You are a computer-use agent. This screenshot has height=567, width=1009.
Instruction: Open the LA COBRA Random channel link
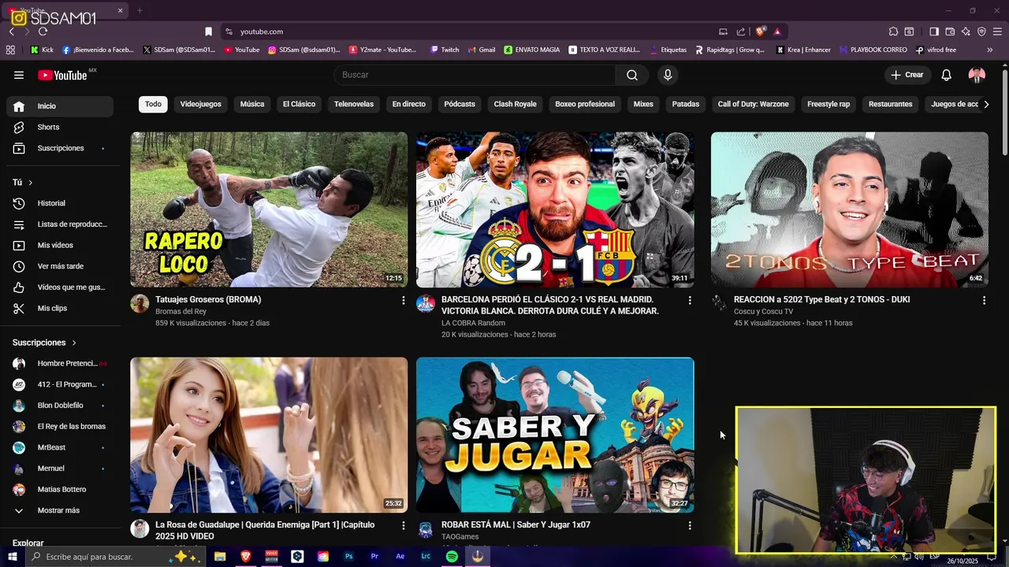click(x=473, y=323)
